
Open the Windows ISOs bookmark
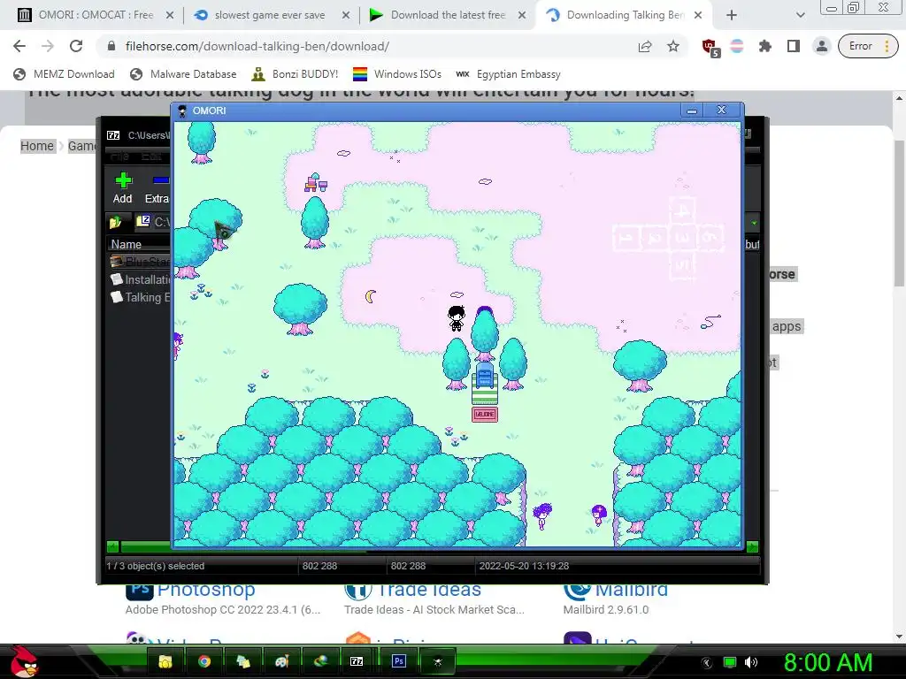397,74
